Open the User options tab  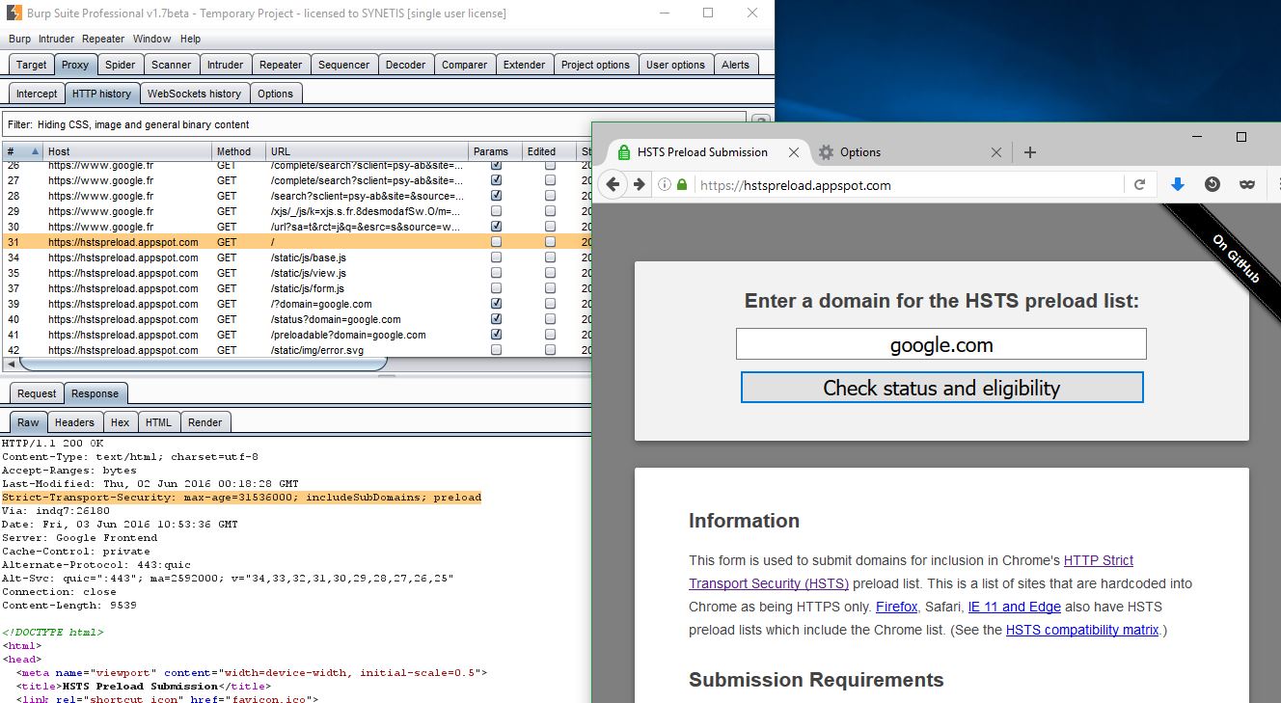pos(675,65)
